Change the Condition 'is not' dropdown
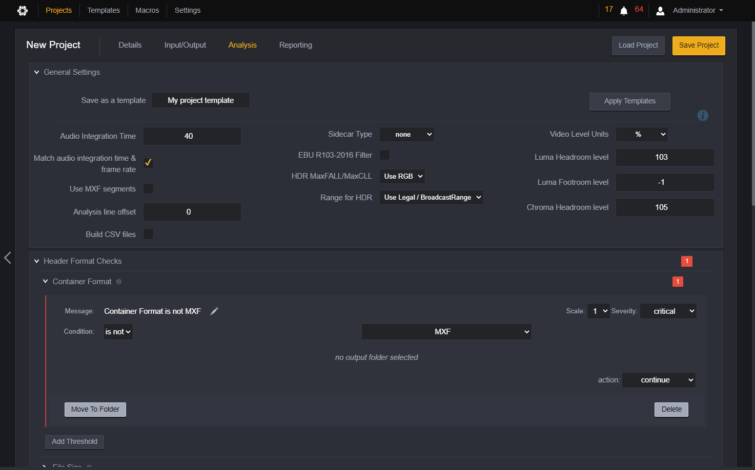 [x=118, y=332]
